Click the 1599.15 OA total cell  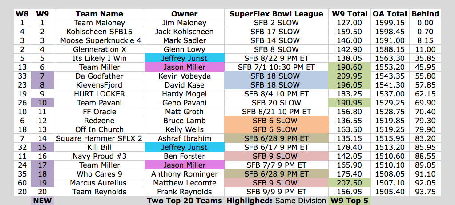pos(390,23)
